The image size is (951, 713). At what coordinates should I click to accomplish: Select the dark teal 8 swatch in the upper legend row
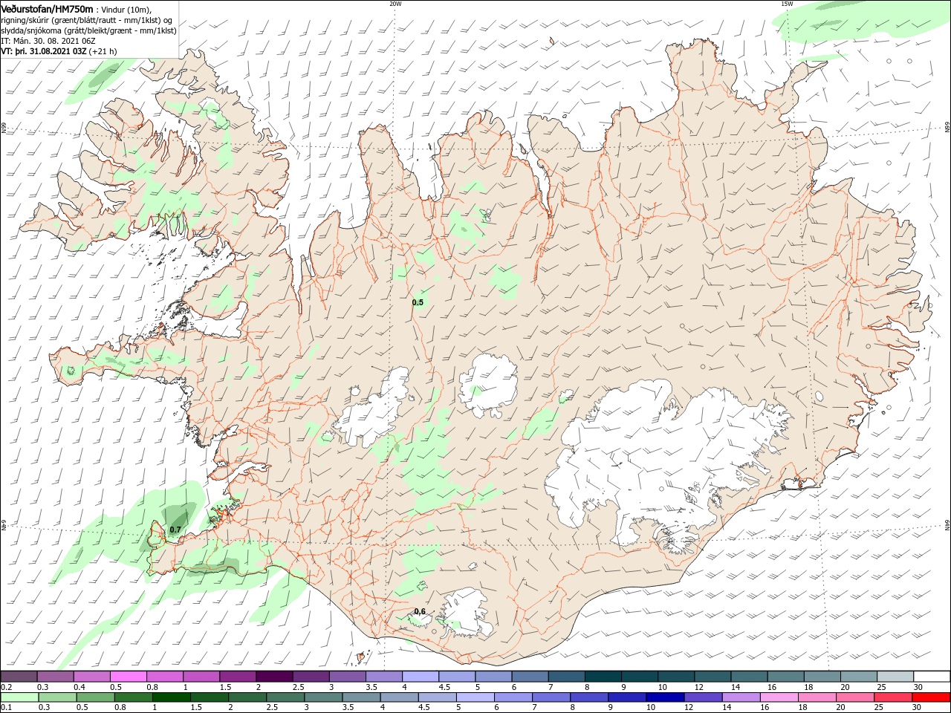coord(603,677)
